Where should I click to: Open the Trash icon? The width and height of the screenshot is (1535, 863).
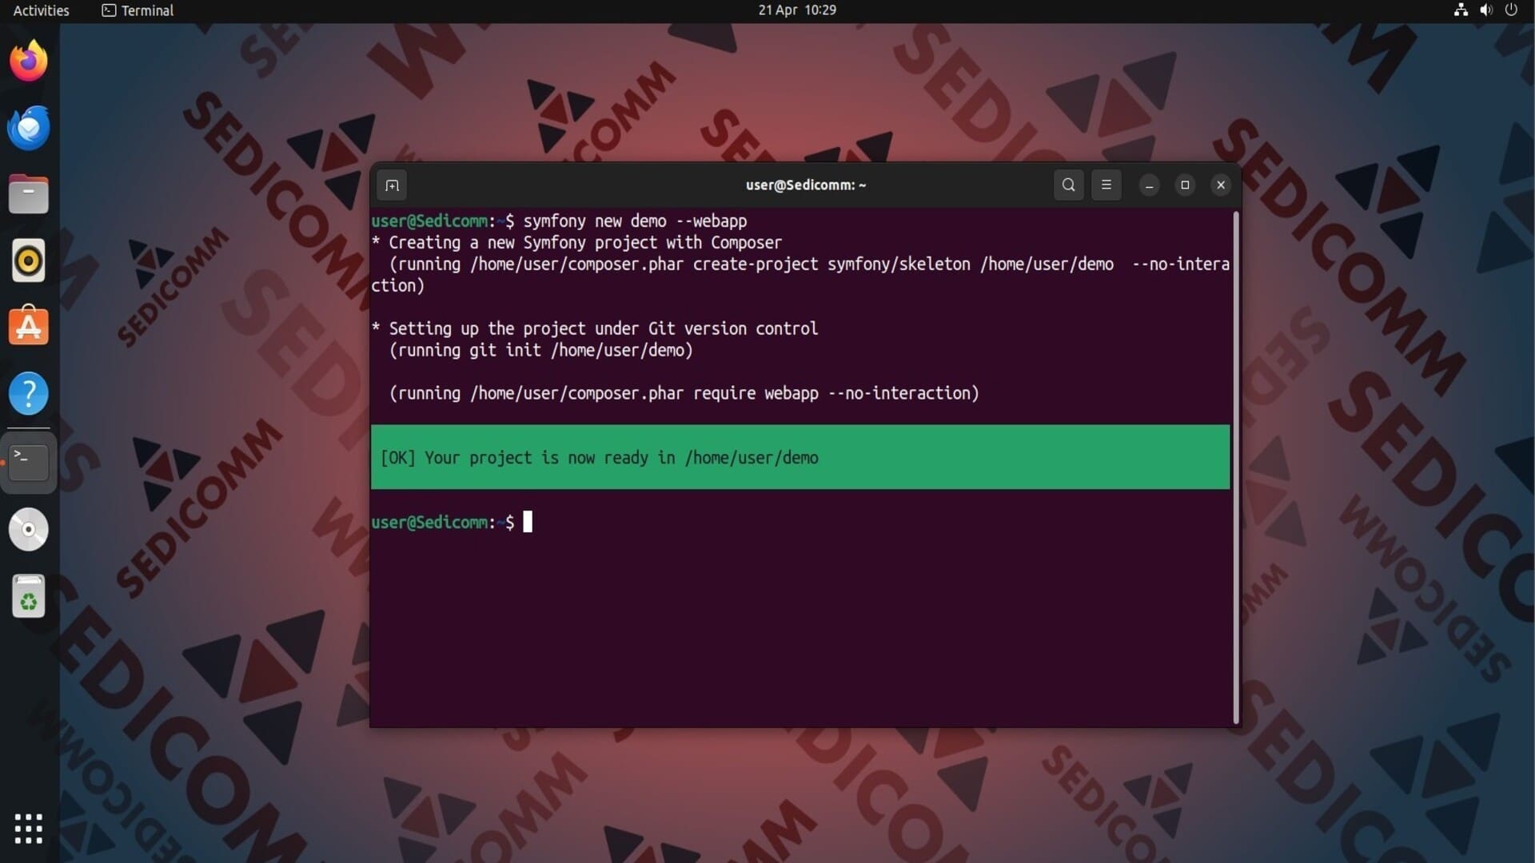tap(29, 596)
